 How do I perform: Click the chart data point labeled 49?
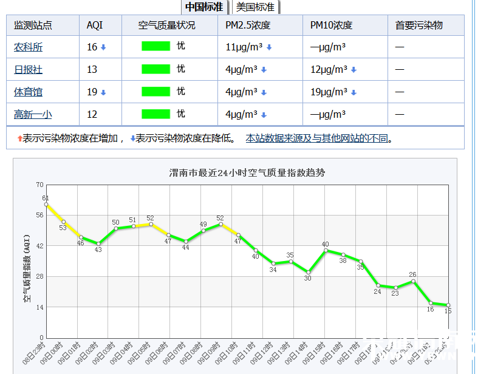pos(203,231)
